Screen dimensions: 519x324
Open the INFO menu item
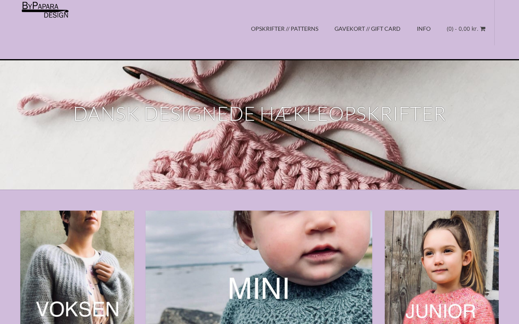click(424, 29)
